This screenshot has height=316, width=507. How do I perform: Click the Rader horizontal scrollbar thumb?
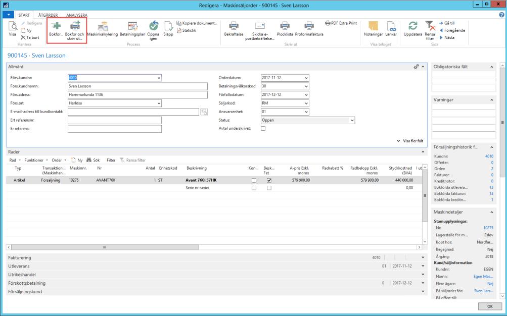105,247
